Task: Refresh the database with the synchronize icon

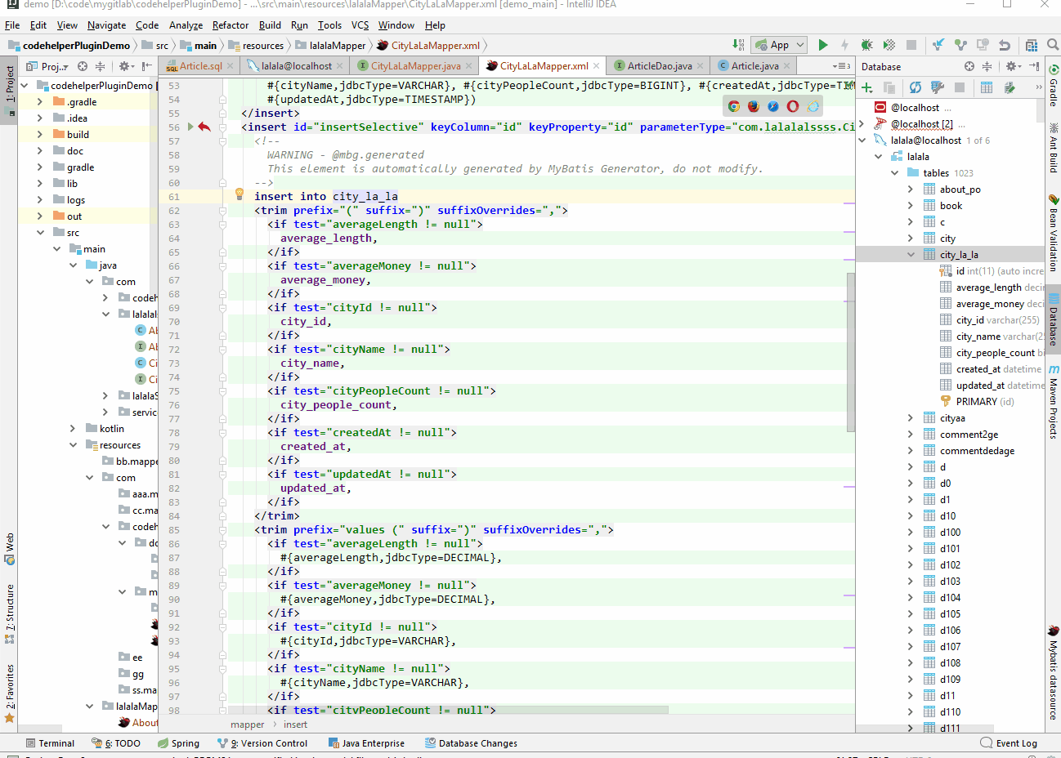Action: [915, 87]
